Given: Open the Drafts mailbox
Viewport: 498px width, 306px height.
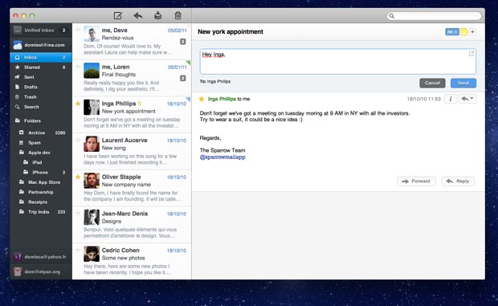Looking at the screenshot, I should [41, 87].
